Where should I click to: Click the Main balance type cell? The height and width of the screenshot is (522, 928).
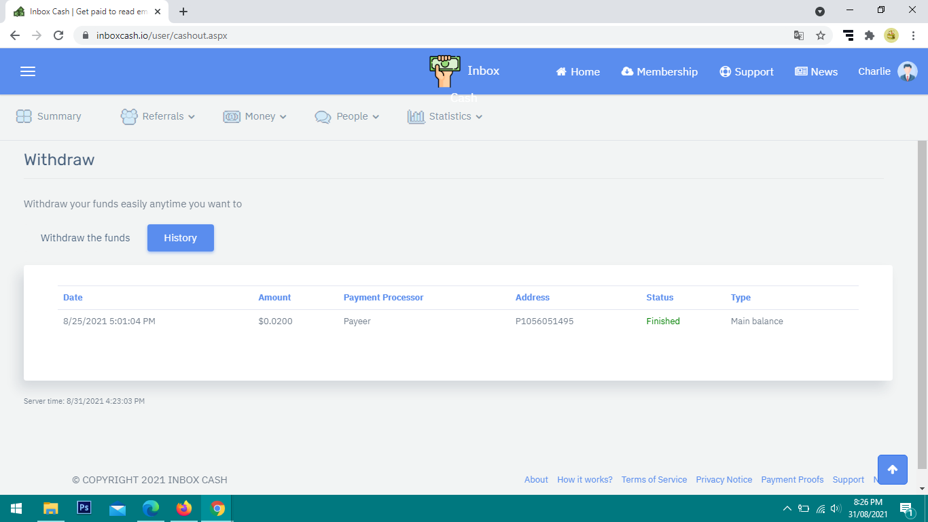point(757,321)
